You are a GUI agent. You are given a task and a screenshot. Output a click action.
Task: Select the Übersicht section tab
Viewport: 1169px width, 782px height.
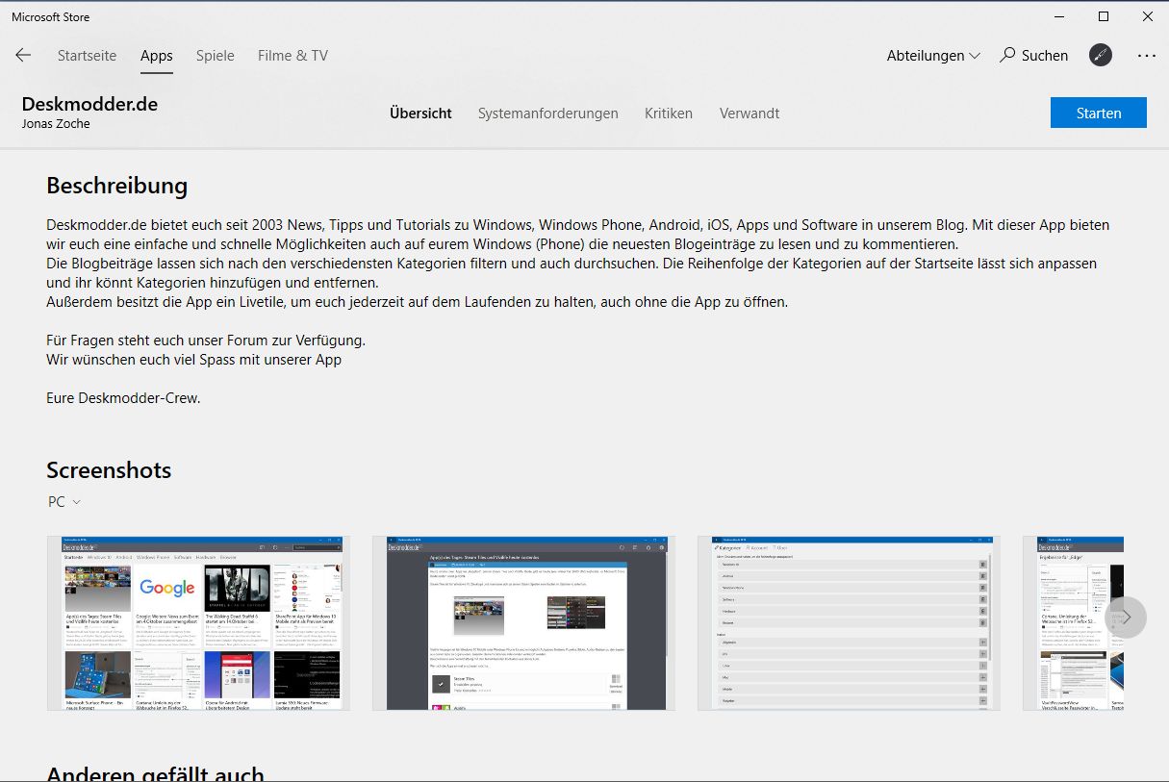420,114
